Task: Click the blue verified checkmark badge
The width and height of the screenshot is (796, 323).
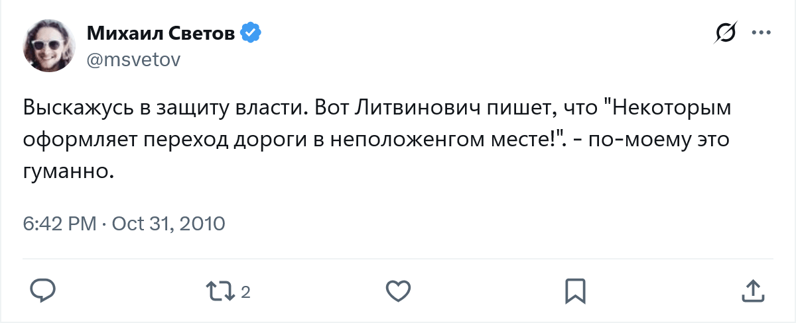Action: 250,32
